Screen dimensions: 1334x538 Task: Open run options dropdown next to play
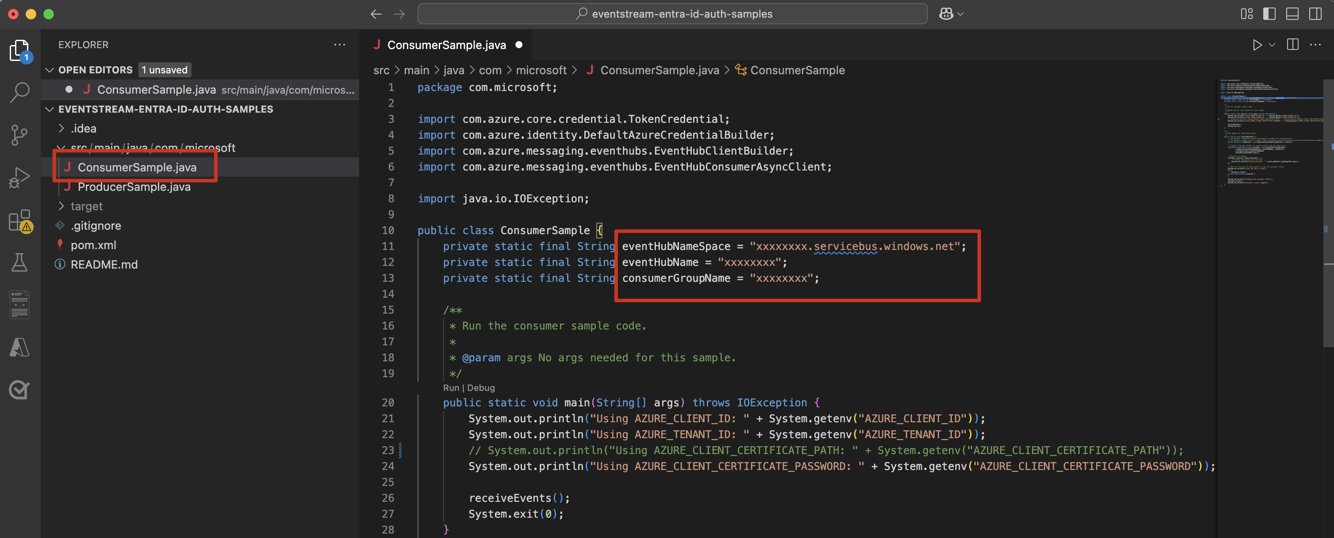1272,45
